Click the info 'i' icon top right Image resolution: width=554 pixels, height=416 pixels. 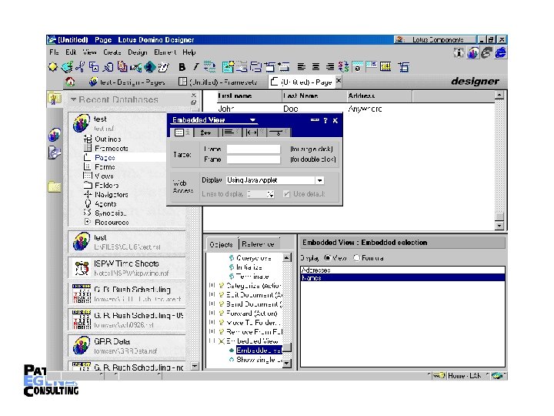click(459, 52)
